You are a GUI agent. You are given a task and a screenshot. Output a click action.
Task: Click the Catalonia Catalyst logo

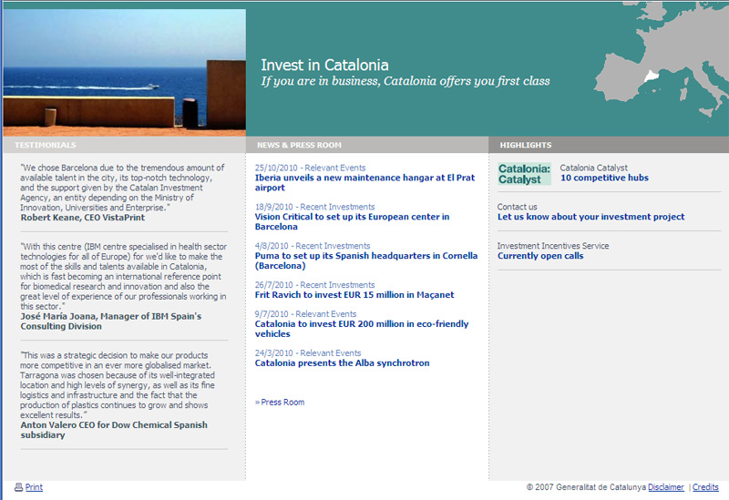[x=524, y=173]
